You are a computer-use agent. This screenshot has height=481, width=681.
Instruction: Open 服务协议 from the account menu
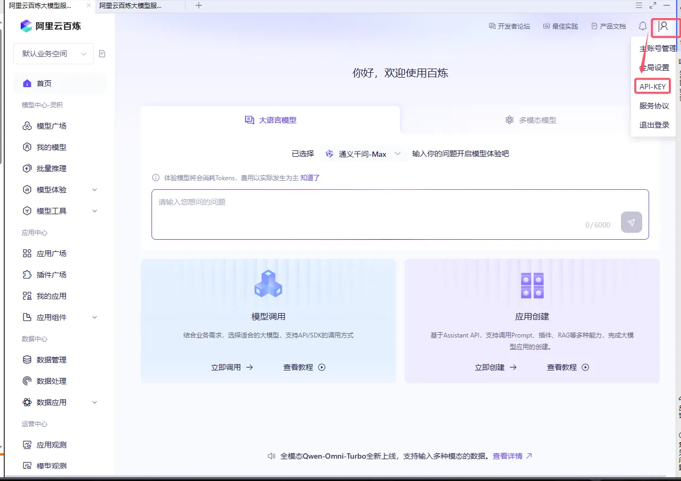pyautogui.click(x=654, y=106)
